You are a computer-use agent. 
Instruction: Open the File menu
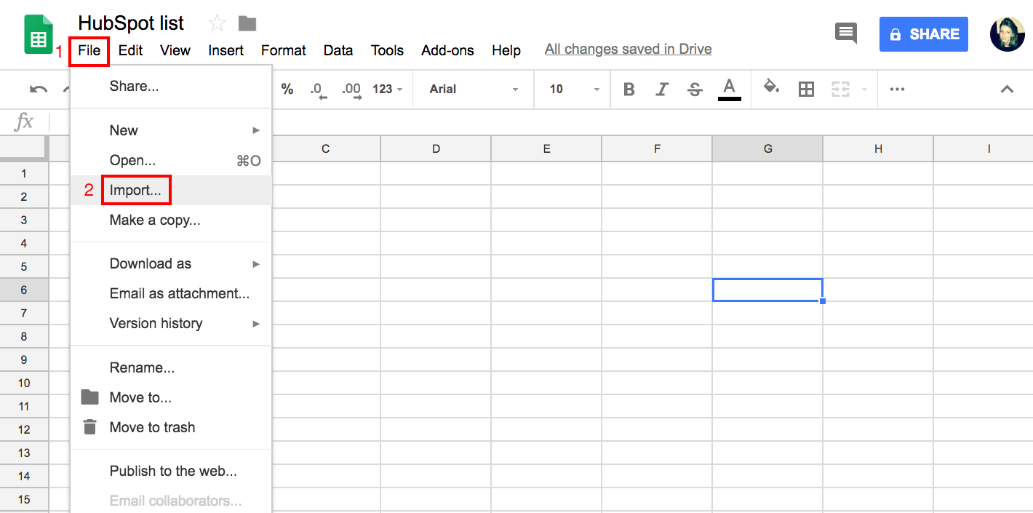(89, 51)
